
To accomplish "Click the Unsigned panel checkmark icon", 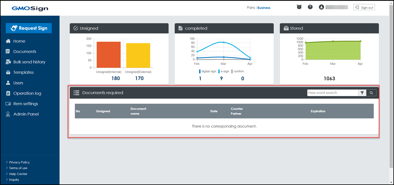I will pyautogui.click(x=75, y=28).
